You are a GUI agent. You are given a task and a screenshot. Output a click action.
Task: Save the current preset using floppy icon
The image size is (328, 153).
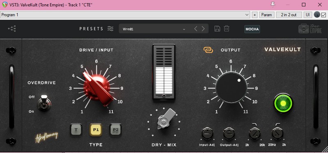(217, 29)
